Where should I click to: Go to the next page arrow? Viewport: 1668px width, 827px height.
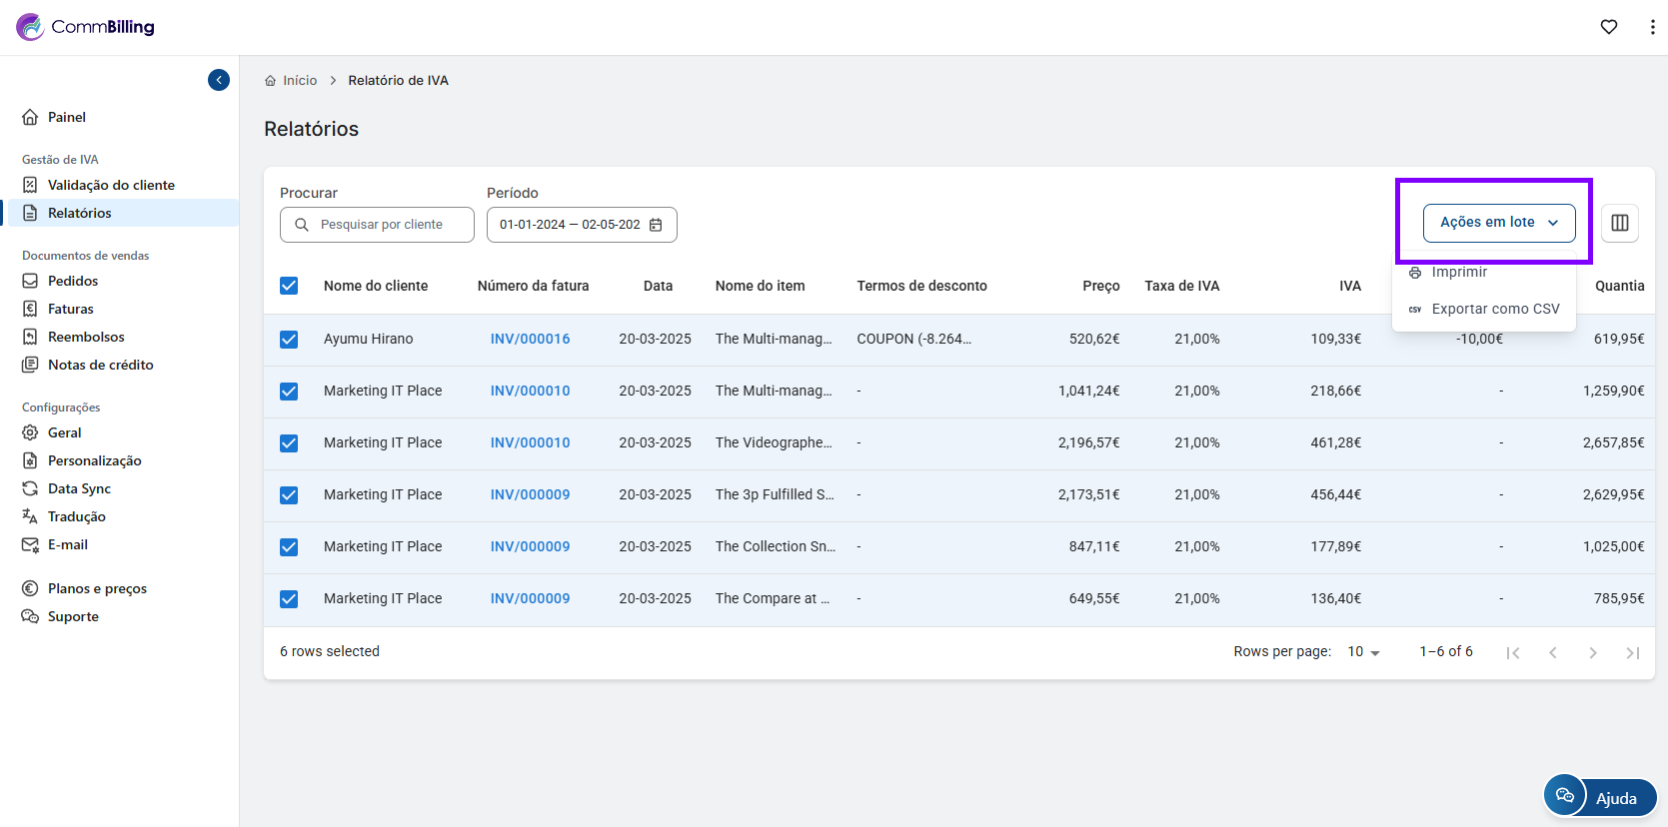coord(1592,652)
